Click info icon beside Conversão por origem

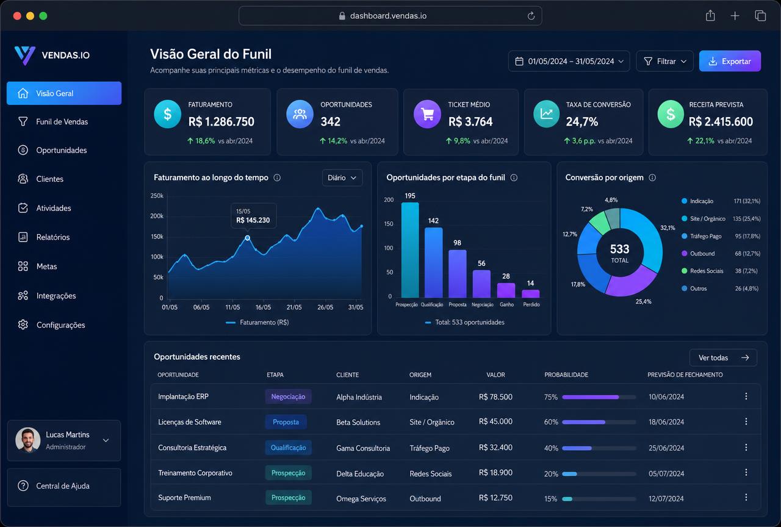pos(652,177)
